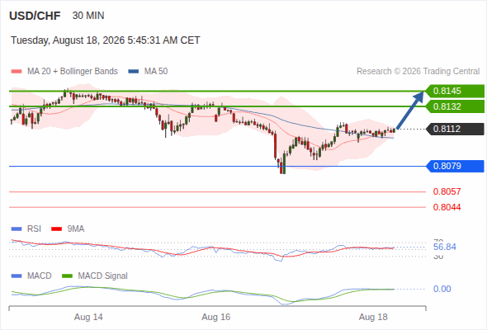Click the MA 20 Bollinger Bands pink swatch
The height and width of the screenshot is (330, 487).
[x=17, y=72]
